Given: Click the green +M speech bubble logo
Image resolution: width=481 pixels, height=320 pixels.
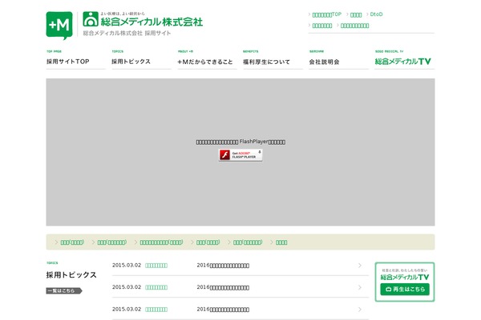Looking at the screenshot, I should click(x=59, y=26).
